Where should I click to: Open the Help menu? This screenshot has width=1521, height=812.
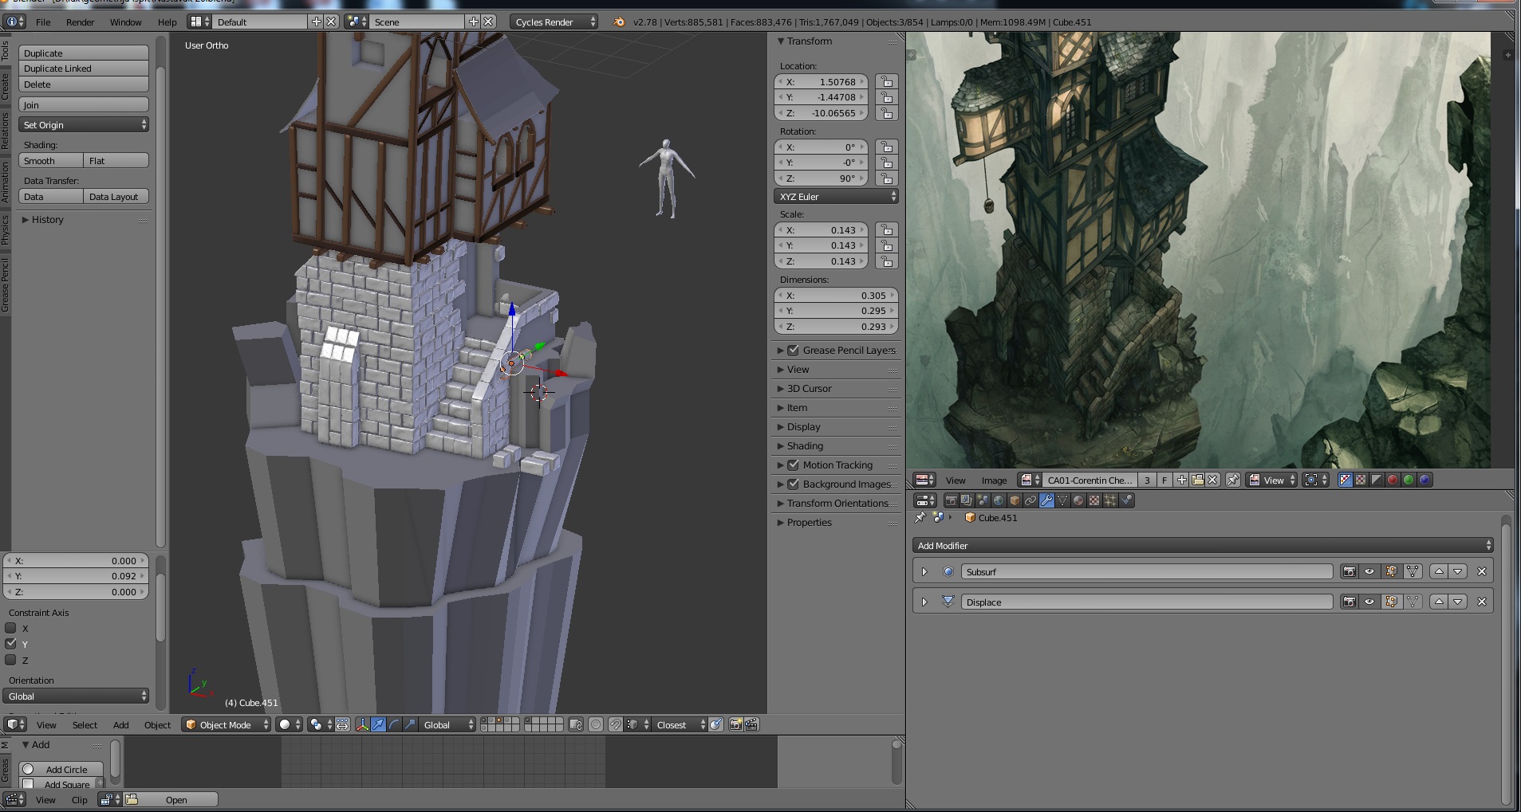click(x=167, y=22)
